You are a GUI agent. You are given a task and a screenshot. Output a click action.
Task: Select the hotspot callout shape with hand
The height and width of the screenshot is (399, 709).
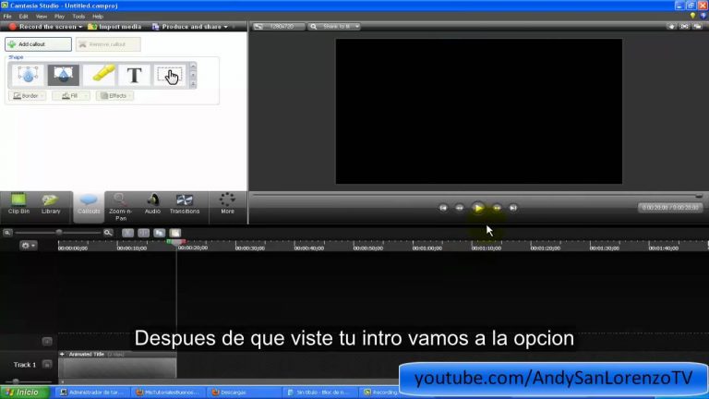tap(170, 75)
